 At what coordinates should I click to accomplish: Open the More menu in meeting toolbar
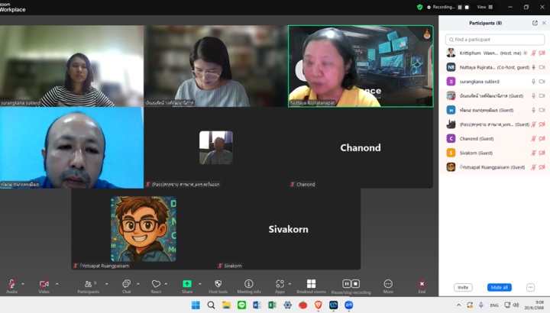coord(388,284)
